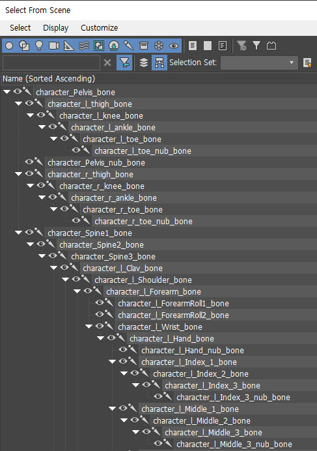
Task: Toggle eye of character_l_Index_3_nub_bone
Action: click(158, 397)
